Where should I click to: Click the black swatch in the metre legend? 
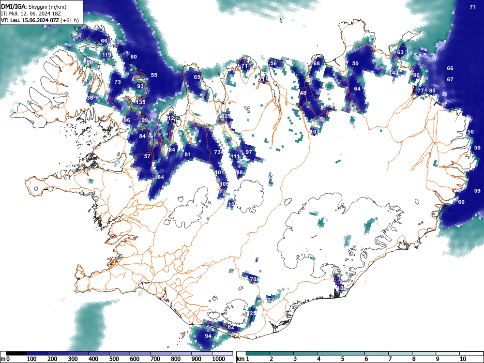pos(16,353)
